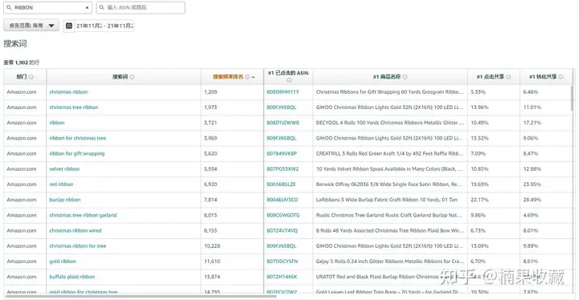
Task: Show info for the 部门 column
Action: [31, 77]
